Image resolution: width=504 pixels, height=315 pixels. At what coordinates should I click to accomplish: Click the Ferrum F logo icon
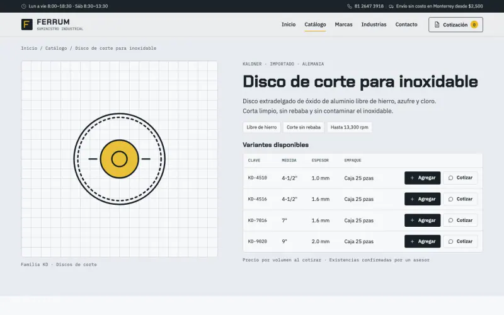click(26, 25)
